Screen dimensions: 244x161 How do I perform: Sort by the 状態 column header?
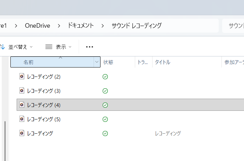point(108,62)
